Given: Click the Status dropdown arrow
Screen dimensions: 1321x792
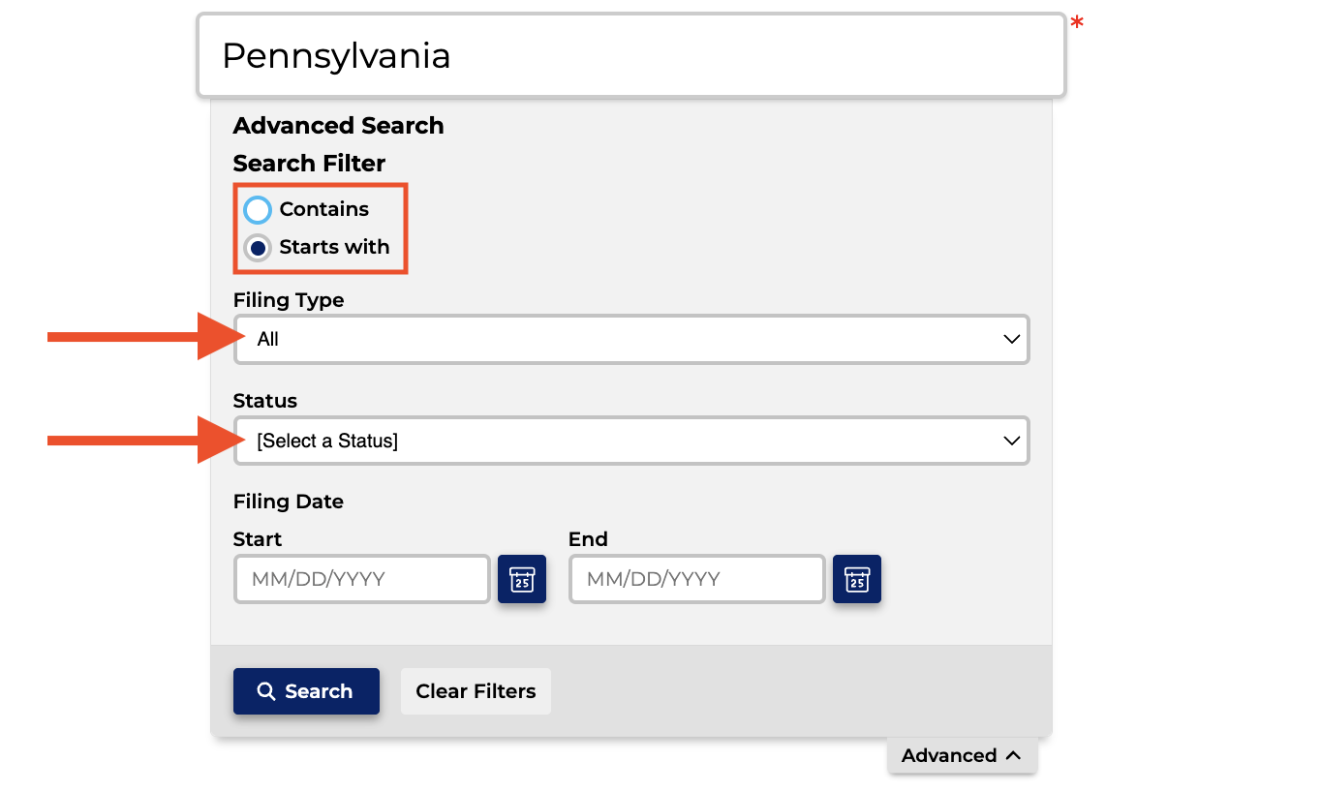Looking at the screenshot, I should point(1011,441).
